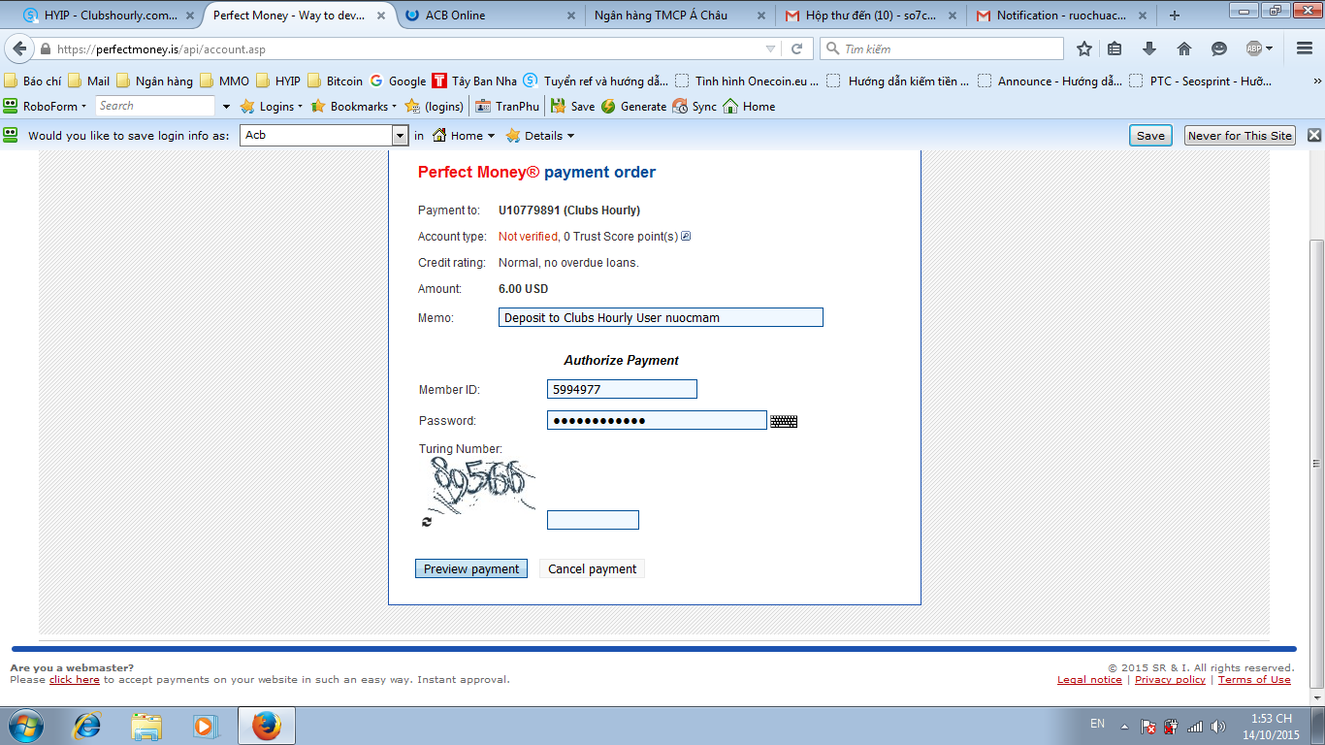Viewport: 1325px width, 745px height.
Task: Open the Terms of Use link
Action: click(1254, 680)
